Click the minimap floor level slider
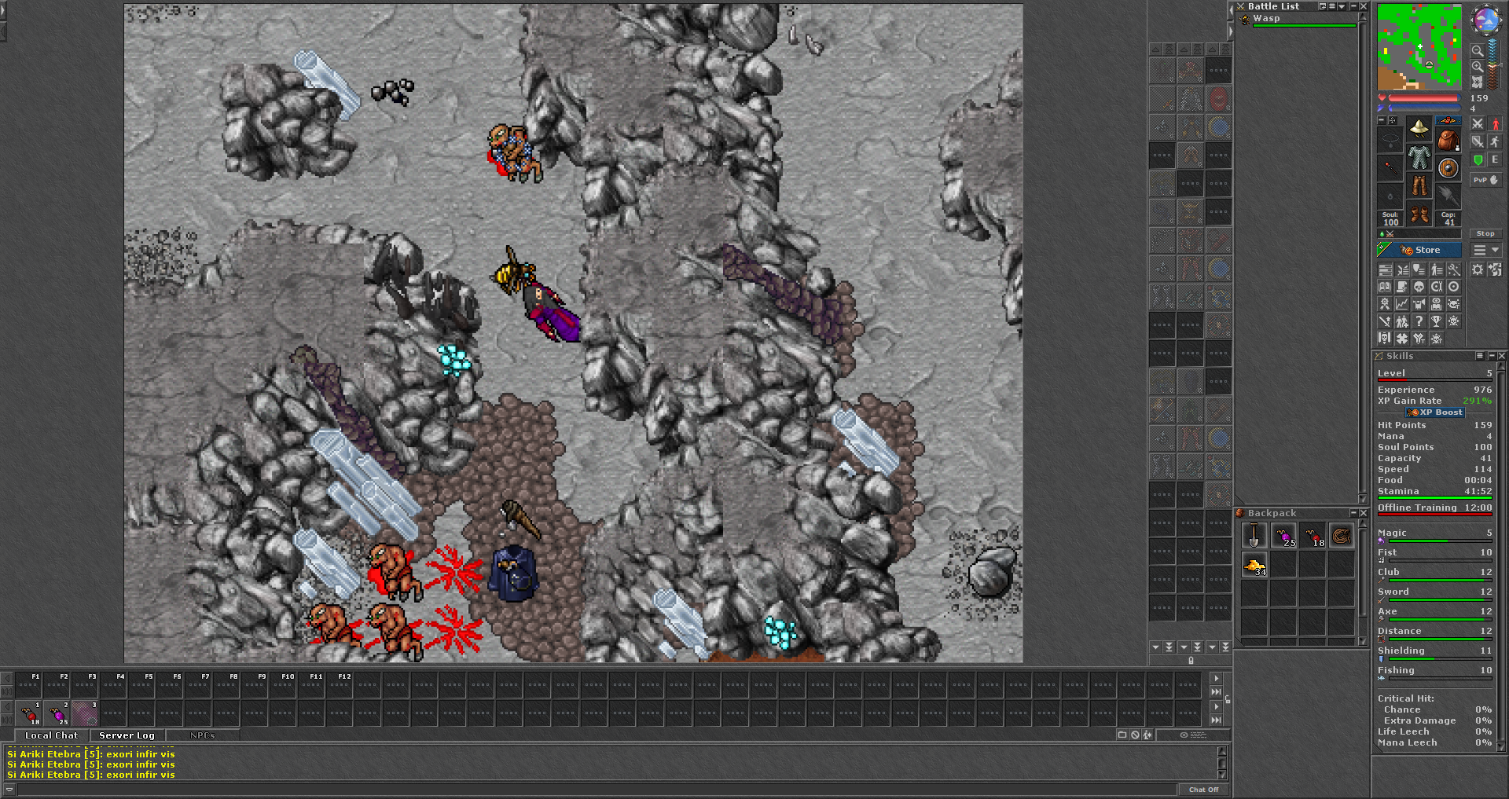 [x=1501, y=66]
